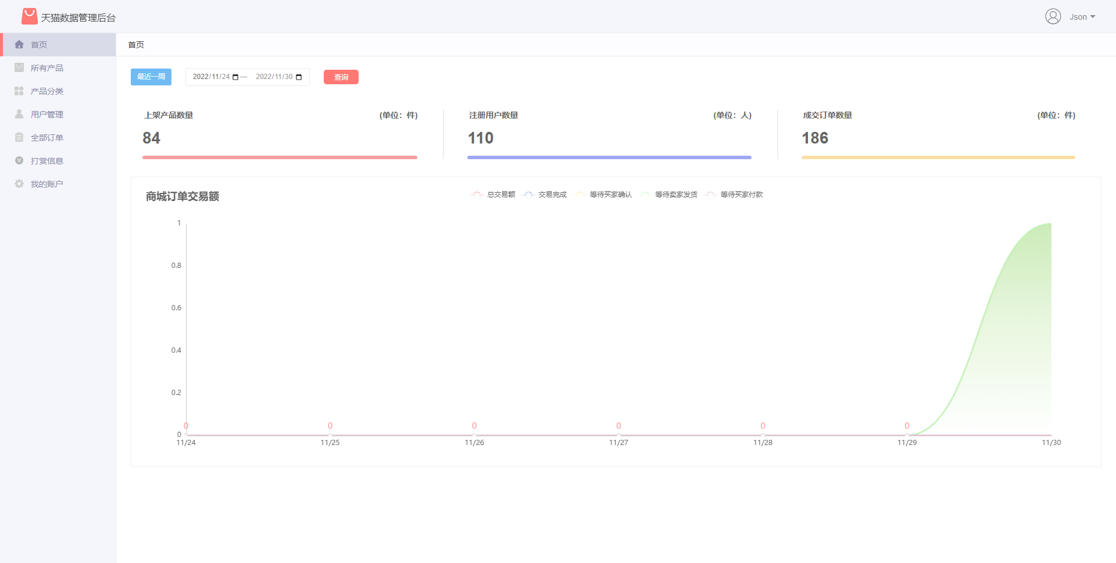Click the 11/26 x-axis label

[474, 443]
